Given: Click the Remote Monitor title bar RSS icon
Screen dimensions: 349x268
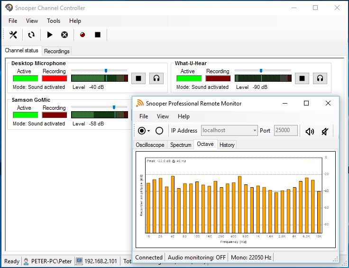Looking at the screenshot, I should 140,103.
